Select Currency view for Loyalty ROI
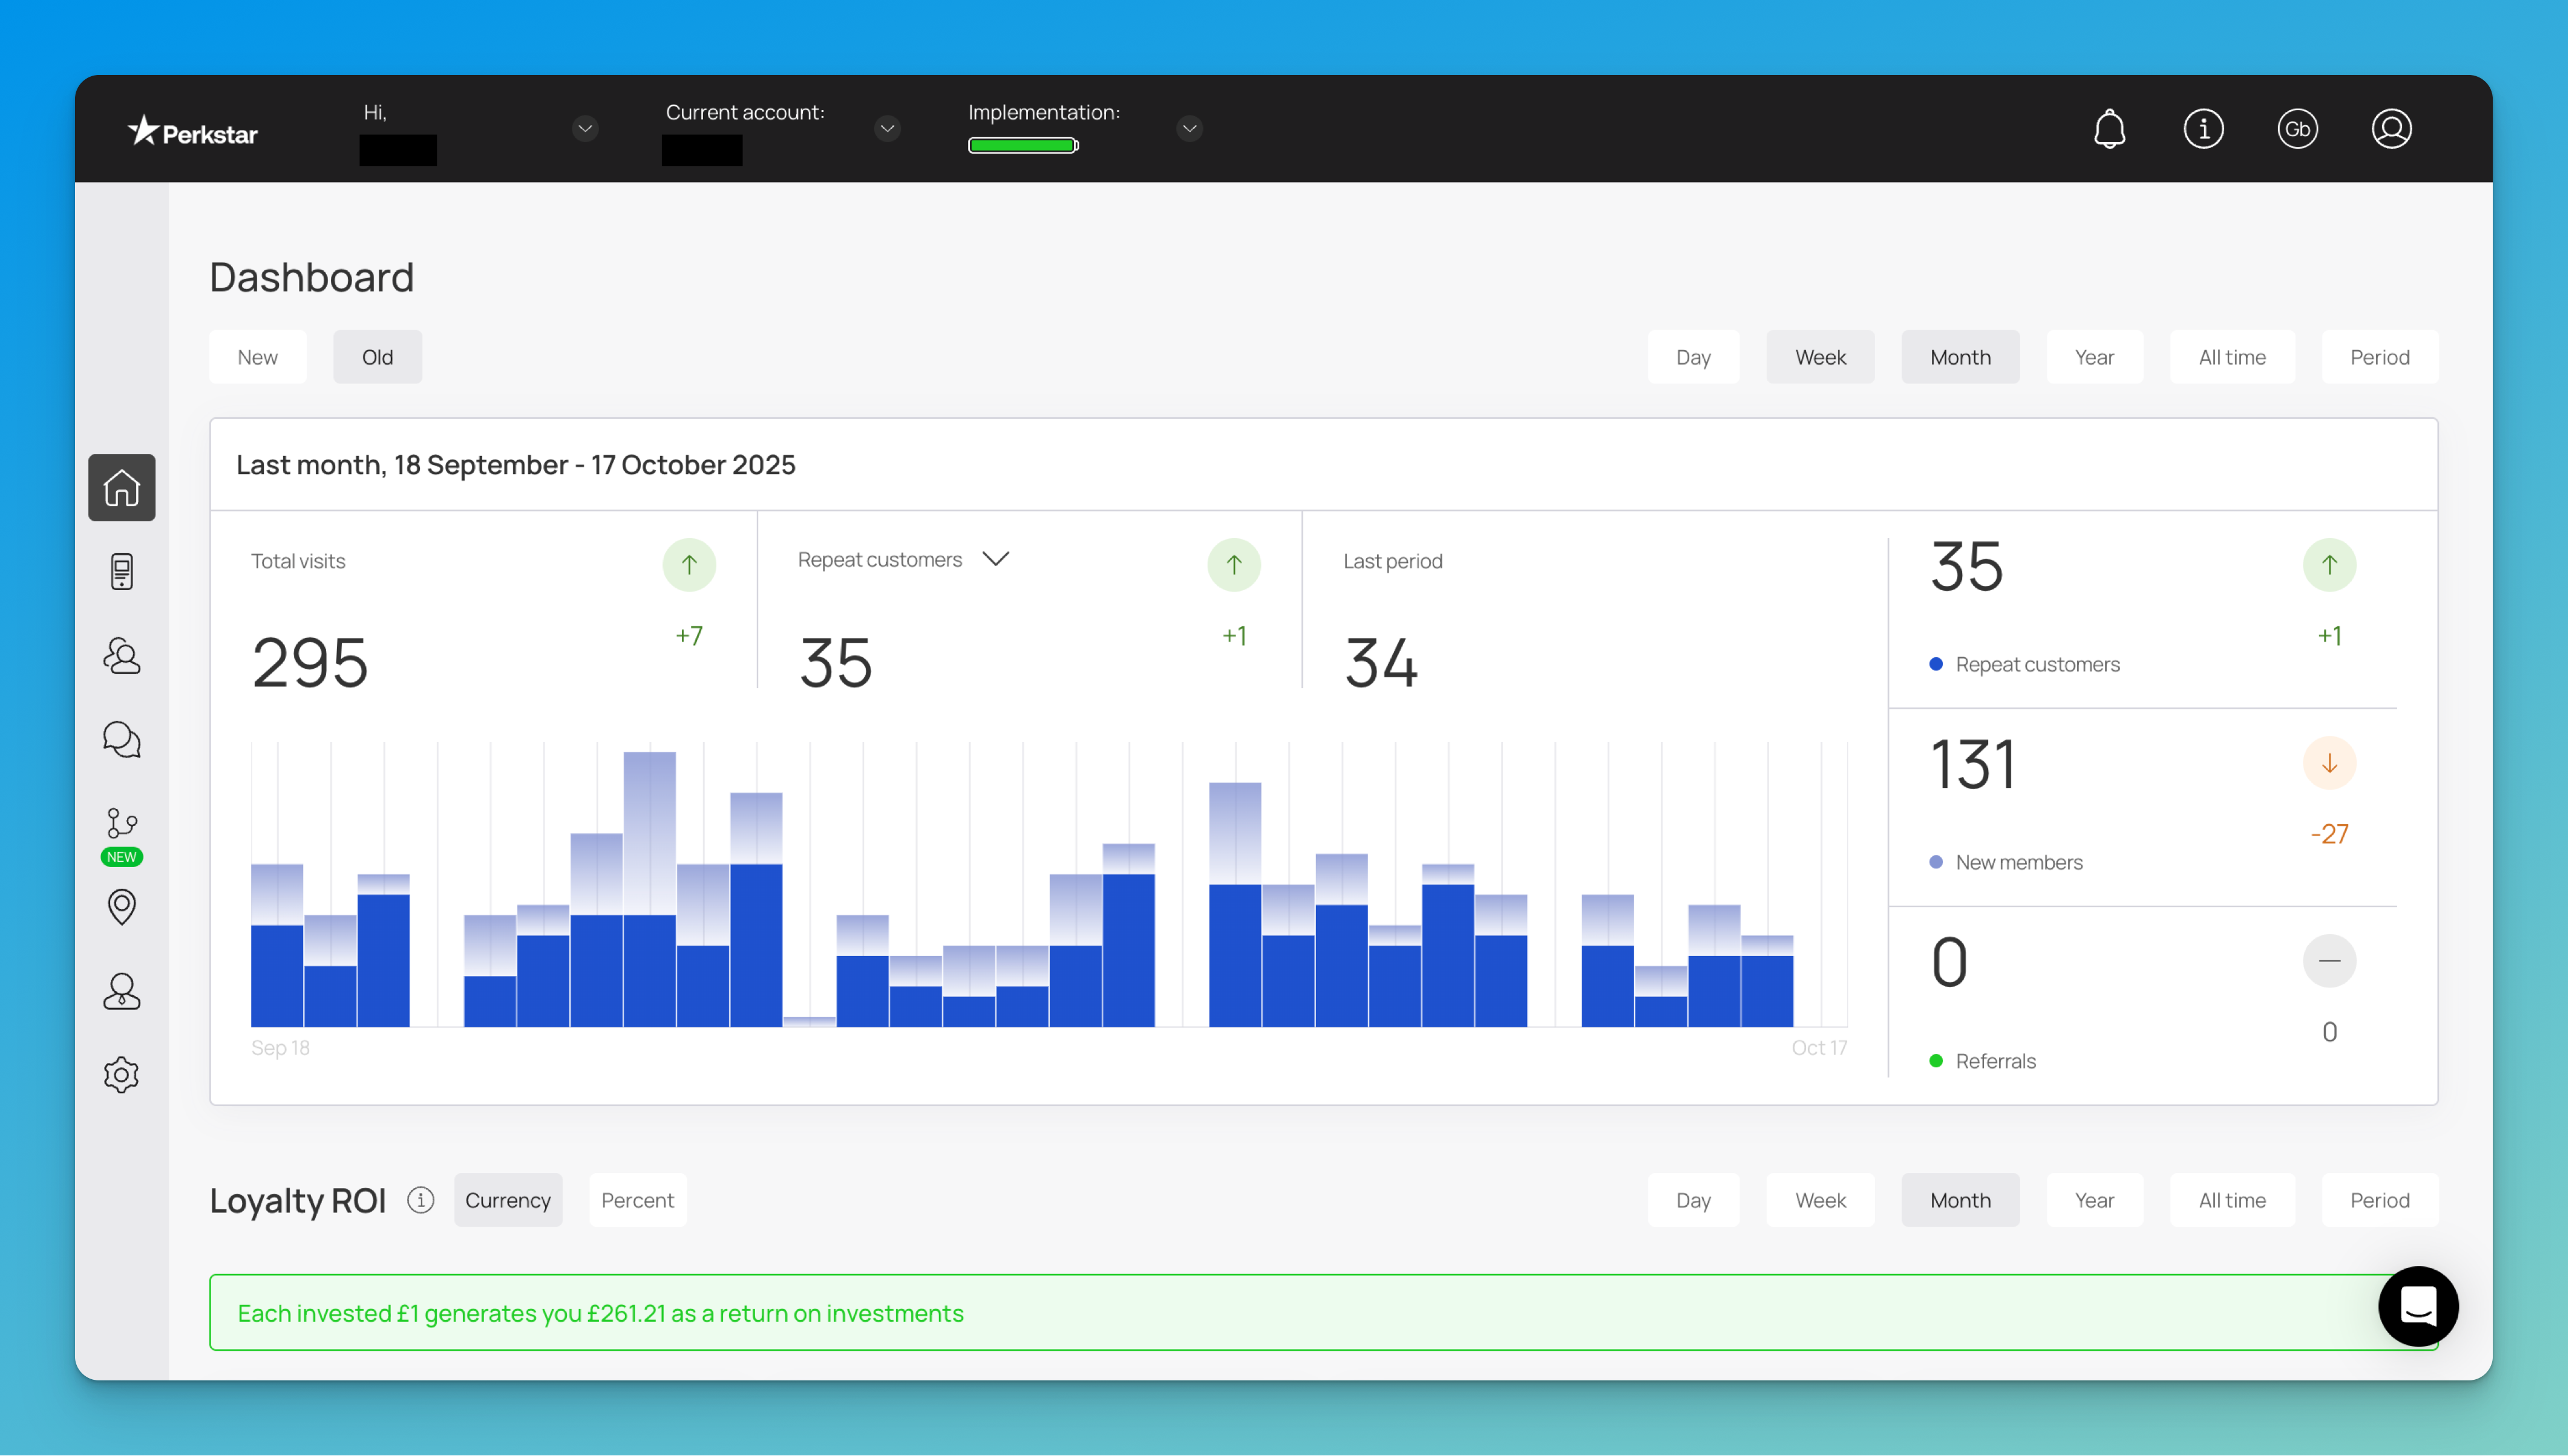Viewport: 2569px width, 1456px height. tap(507, 1200)
